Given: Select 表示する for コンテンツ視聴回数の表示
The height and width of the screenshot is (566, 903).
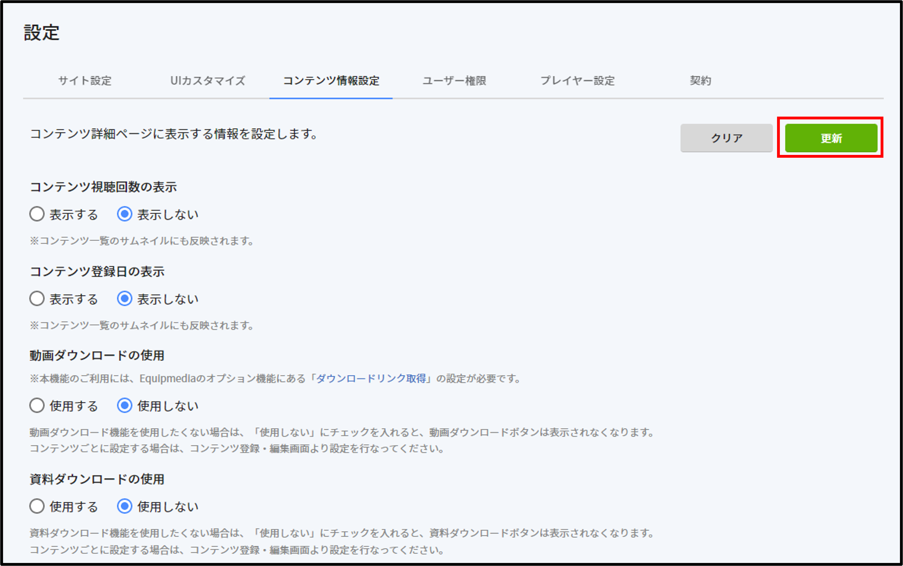Looking at the screenshot, I should (x=37, y=214).
